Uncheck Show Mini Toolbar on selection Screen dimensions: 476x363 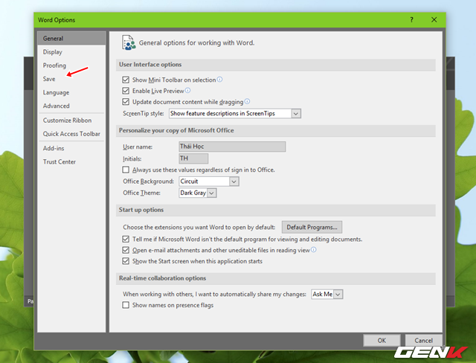click(126, 80)
